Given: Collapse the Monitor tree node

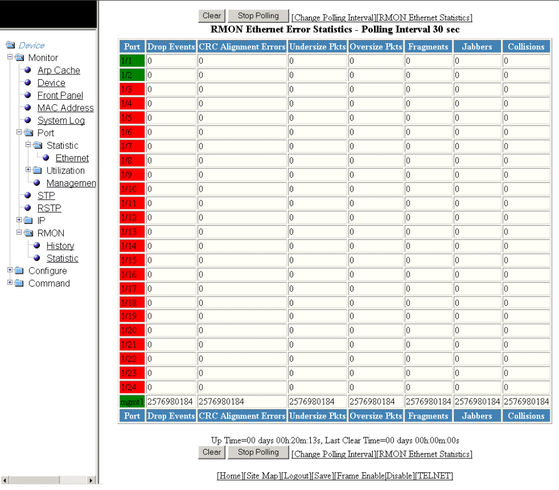Looking at the screenshot, I should pos(10,57).
